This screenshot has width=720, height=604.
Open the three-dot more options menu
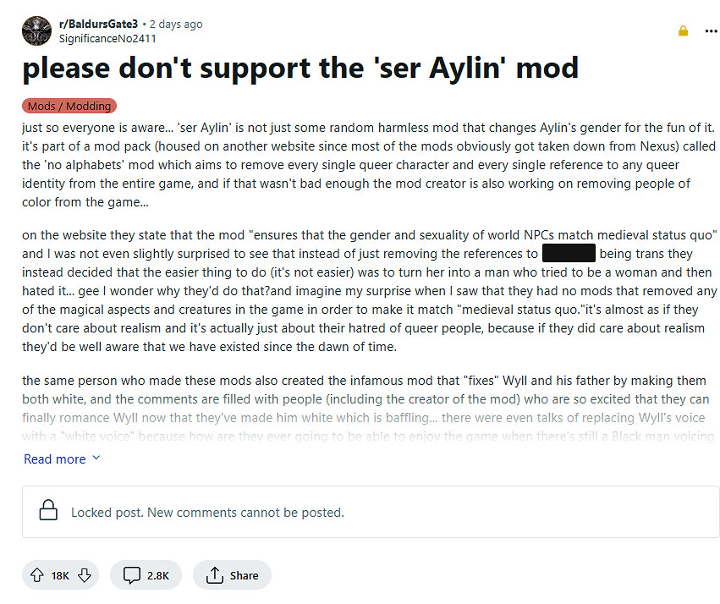point(711,31)
